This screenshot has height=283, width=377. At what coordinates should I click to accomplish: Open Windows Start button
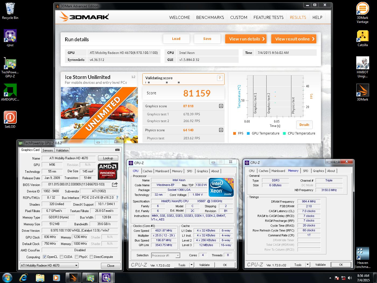click(x=7, y=278)
